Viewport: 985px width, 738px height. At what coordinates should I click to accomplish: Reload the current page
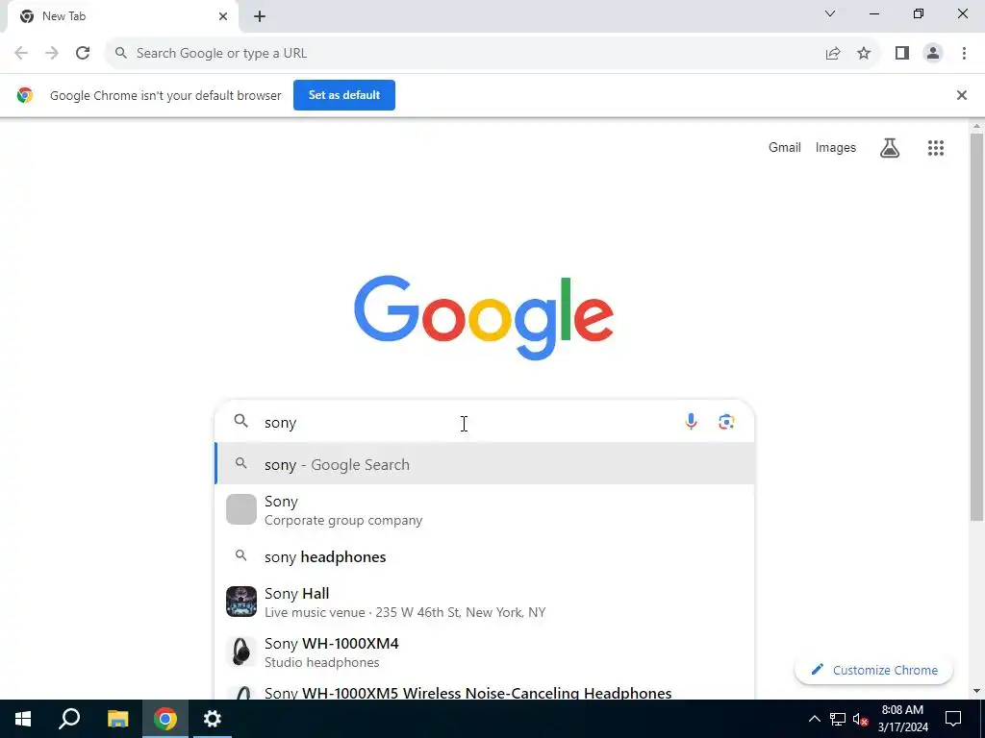click(83, 54)
